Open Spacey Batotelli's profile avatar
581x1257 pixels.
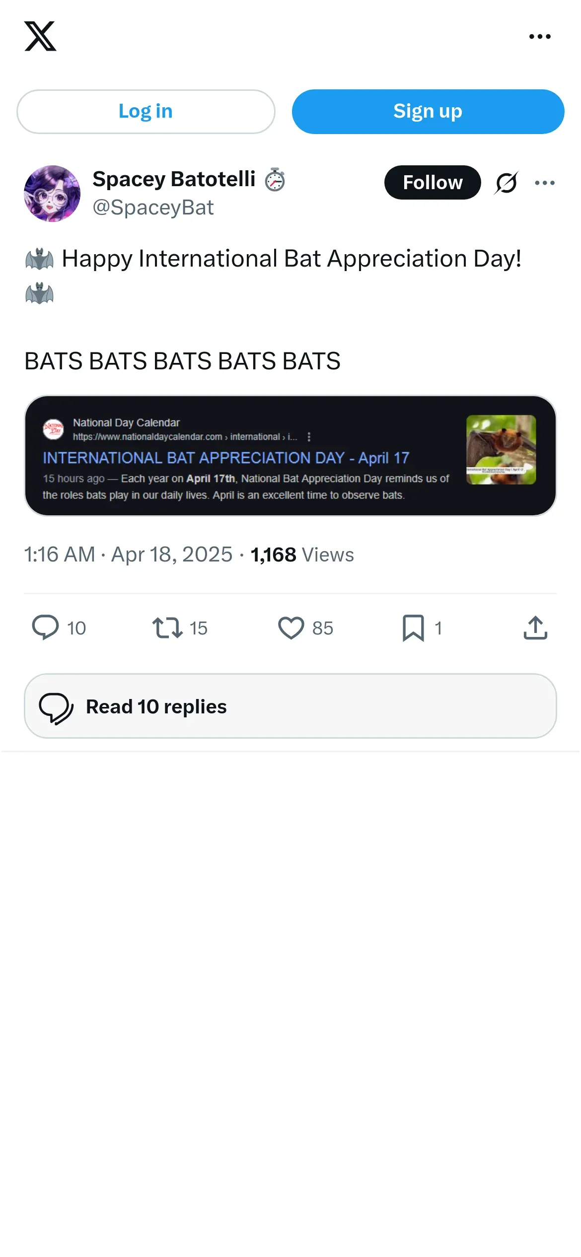[x=52, y=194]
